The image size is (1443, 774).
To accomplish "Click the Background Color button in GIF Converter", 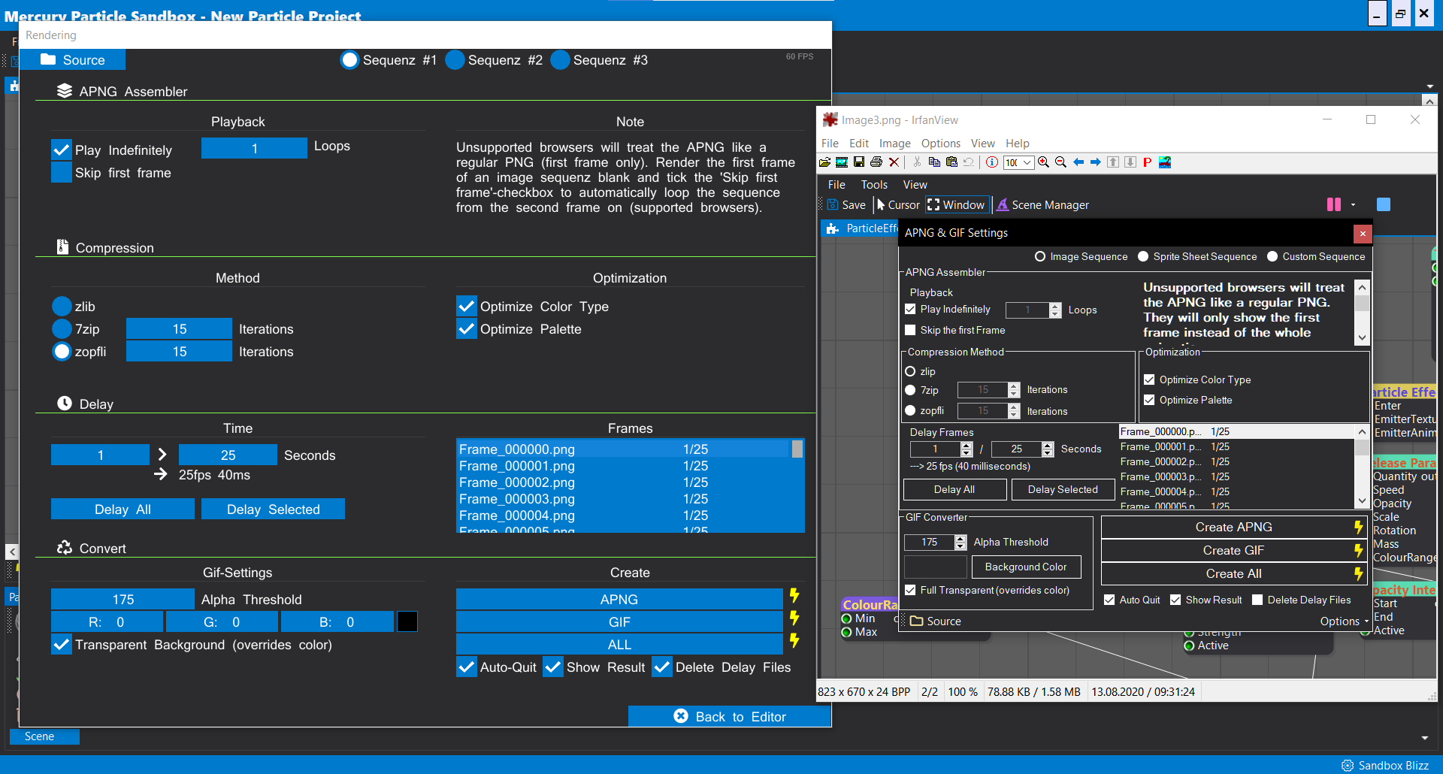I will click(1026, 567).
